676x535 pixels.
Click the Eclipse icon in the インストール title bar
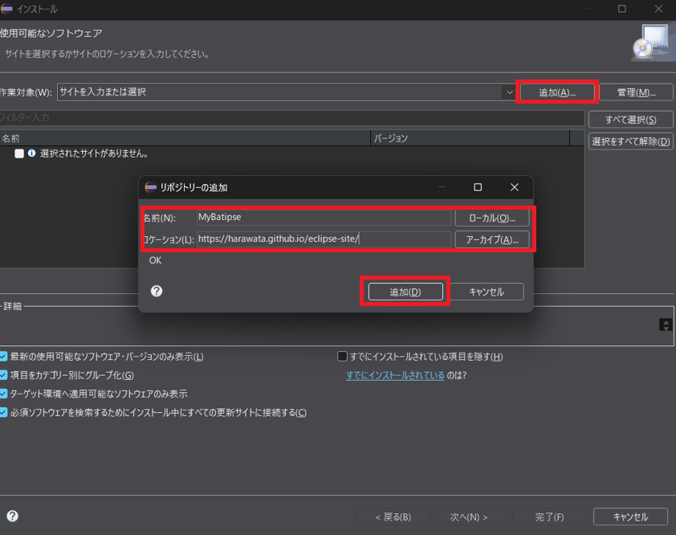coord(7,9)
